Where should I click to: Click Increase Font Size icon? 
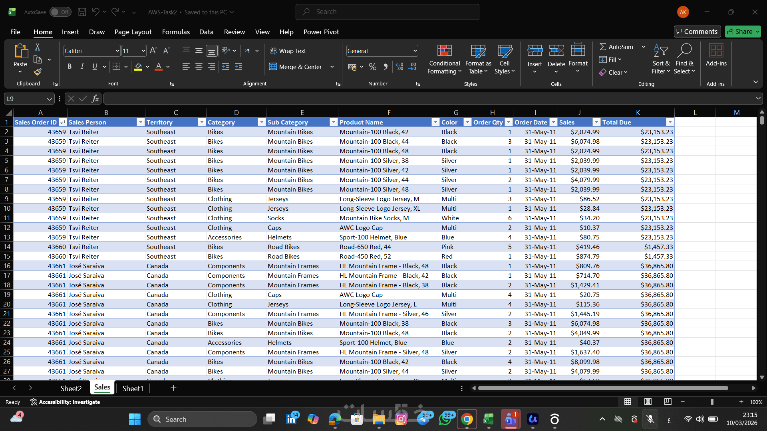tap(153, 51)
